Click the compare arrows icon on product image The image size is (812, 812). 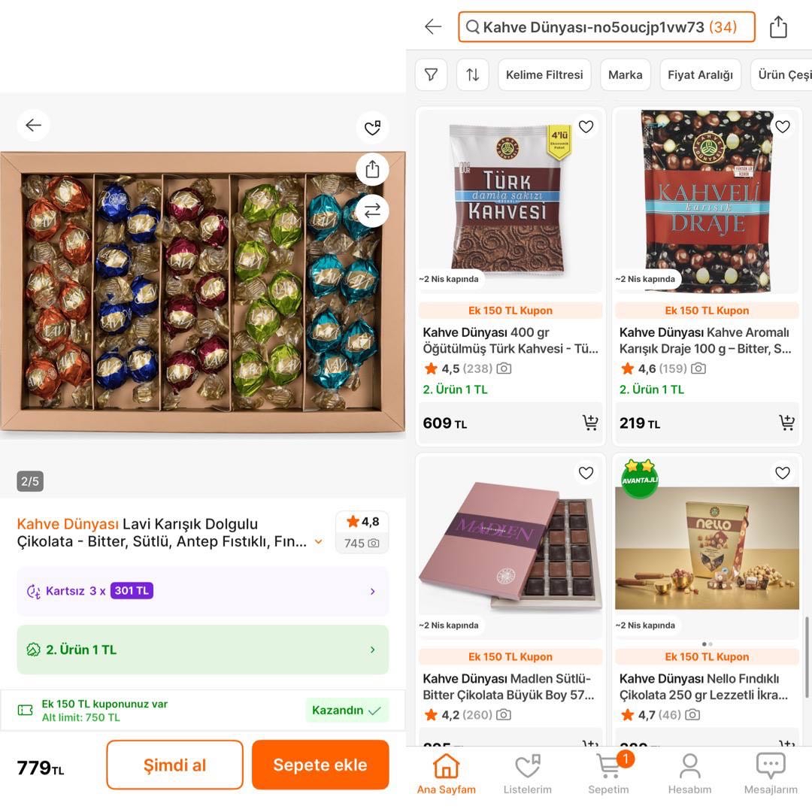coord(372,211)
